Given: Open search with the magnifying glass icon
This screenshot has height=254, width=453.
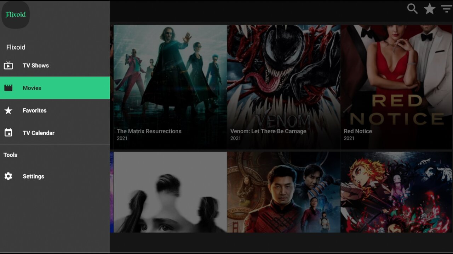Looking at the screenshot, I should click(x=412, y=9).
